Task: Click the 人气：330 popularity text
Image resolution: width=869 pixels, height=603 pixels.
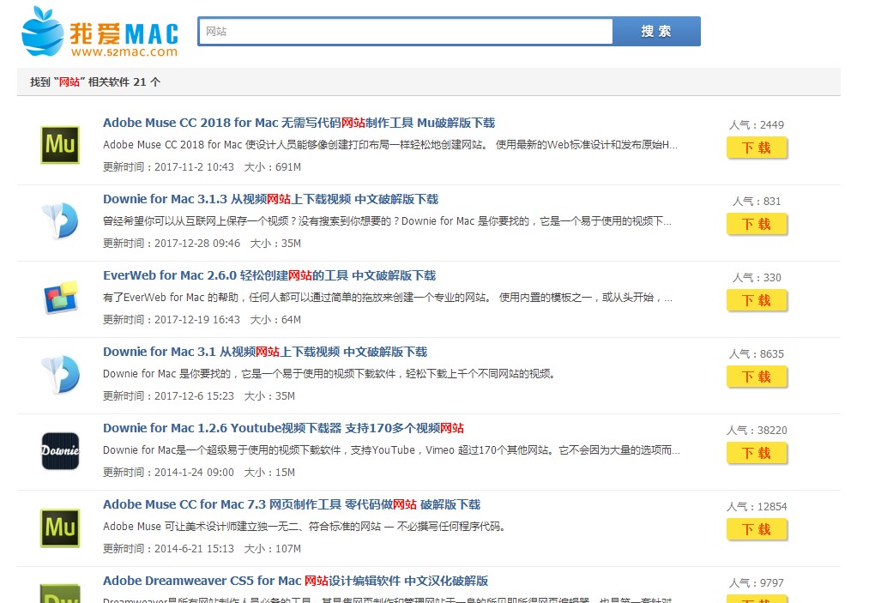Action: pos(757,278)
